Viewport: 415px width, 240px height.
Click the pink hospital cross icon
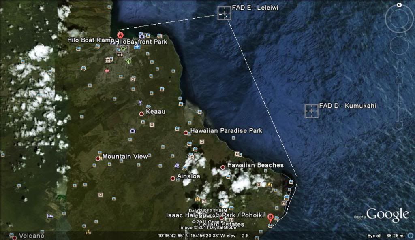coord(107,71)
